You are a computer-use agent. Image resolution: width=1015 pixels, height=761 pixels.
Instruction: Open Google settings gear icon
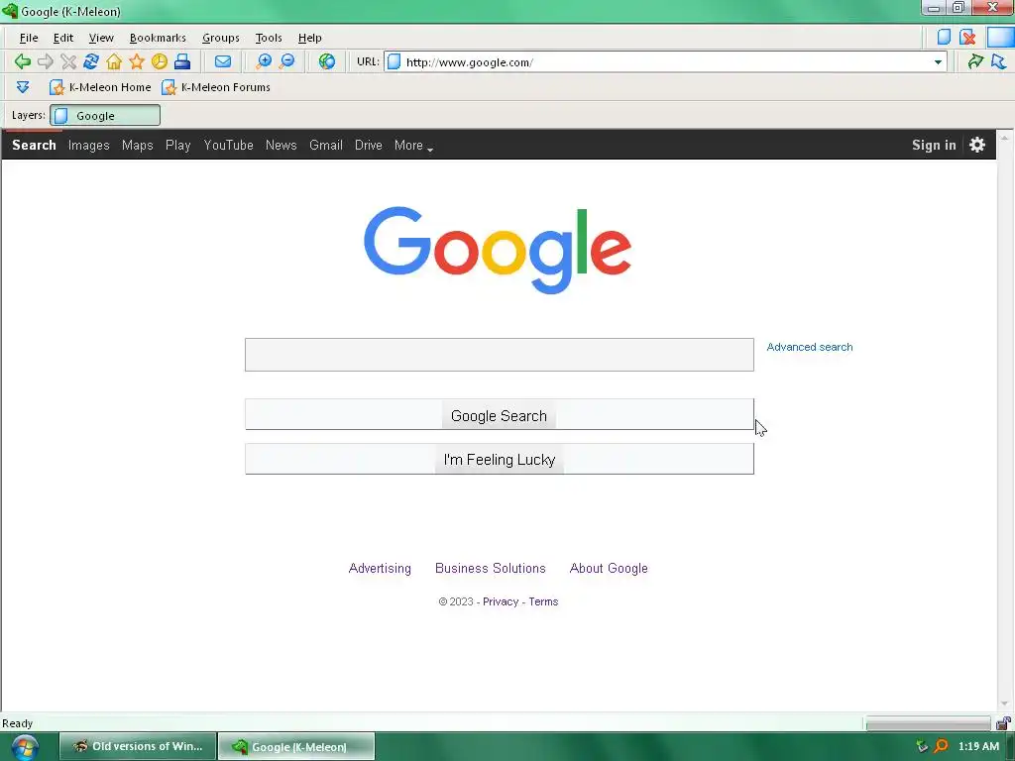click(x=977, y=145)
